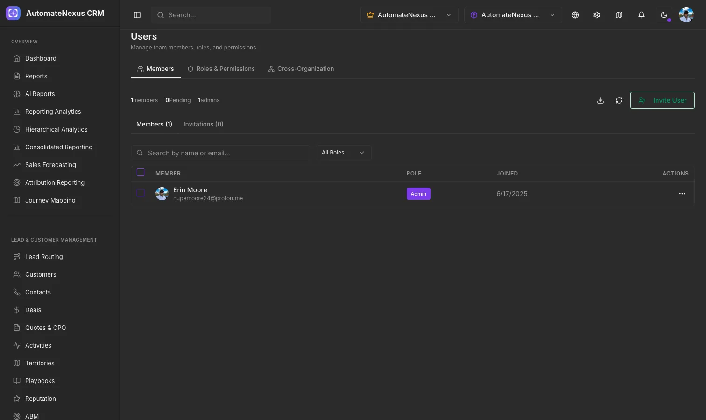
Task: Select all members header checkbox
Action: point(141,173)
